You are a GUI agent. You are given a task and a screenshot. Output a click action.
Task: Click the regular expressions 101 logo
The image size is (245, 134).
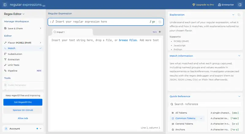28,5
